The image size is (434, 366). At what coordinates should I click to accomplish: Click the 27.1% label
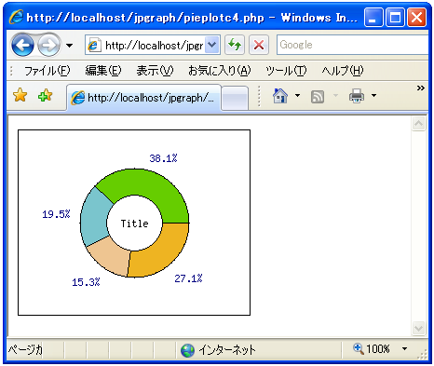[188, 278]
